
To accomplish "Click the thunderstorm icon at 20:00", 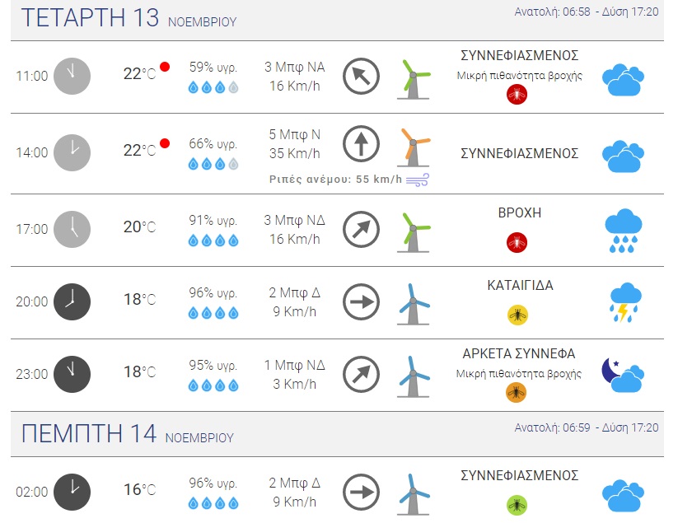I will (x=623, y=302).
